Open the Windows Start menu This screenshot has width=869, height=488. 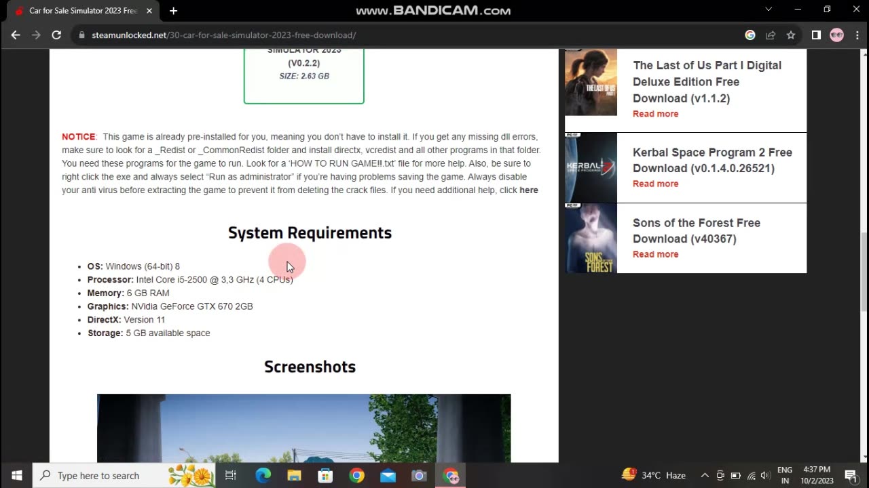[x=16, y=475]
